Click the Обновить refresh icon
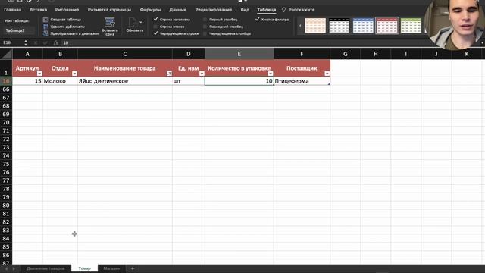Screen dimensions: 485x273 click(x=133, y=22)
